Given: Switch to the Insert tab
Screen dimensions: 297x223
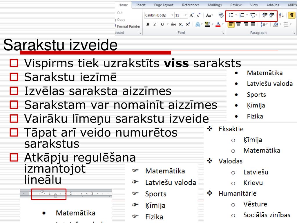Looking at the screenshot, I should pos(141,5).
